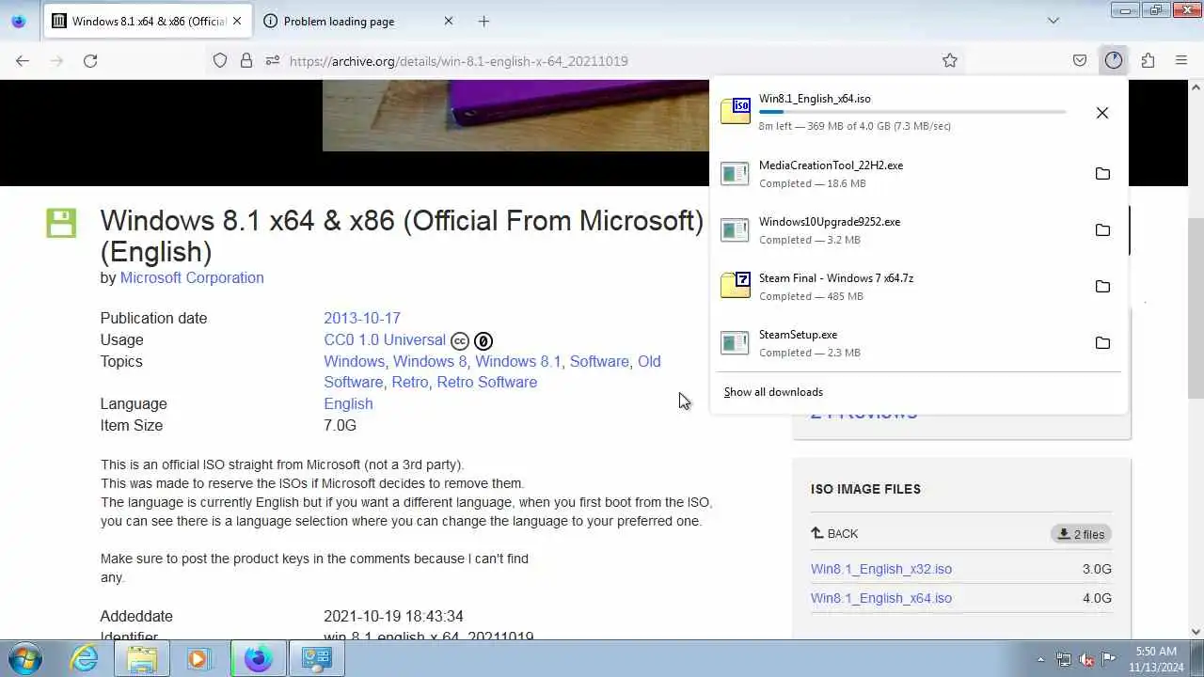Click the ISO download progress bar
Image resolution: width=1204 pixels, height=677 pixels.
coord(912,112)
